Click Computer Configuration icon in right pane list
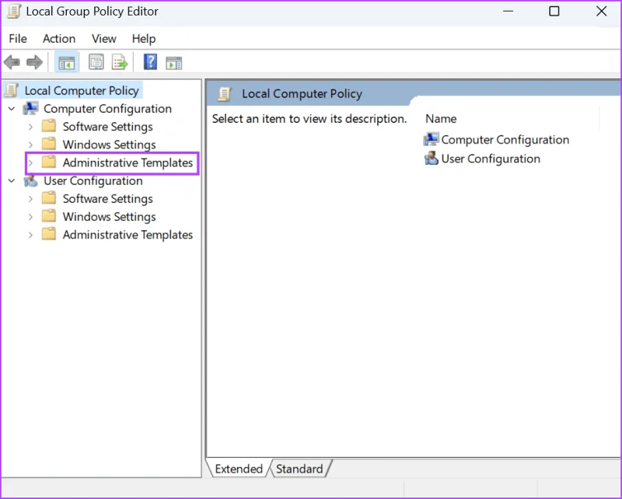 pos(432,139)
